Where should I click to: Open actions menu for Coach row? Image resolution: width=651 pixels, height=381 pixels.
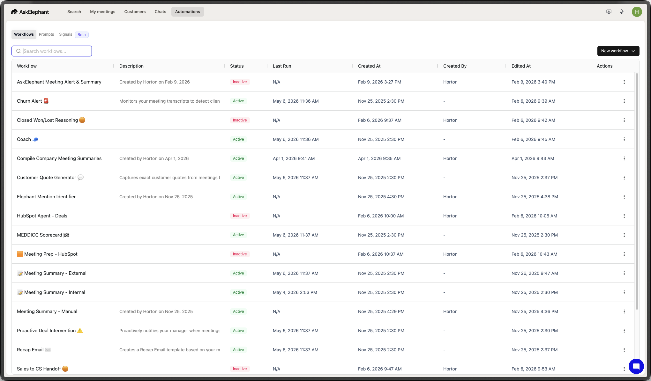point(624,139)
